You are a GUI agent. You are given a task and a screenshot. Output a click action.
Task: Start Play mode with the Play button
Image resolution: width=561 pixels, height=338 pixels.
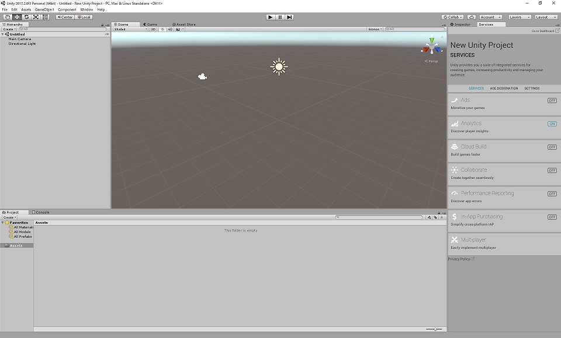271,17
